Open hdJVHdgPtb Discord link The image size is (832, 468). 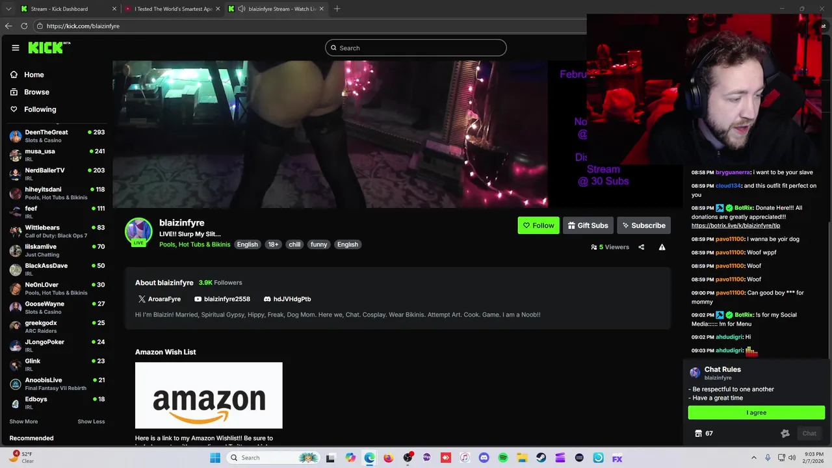tap(287, 299)
